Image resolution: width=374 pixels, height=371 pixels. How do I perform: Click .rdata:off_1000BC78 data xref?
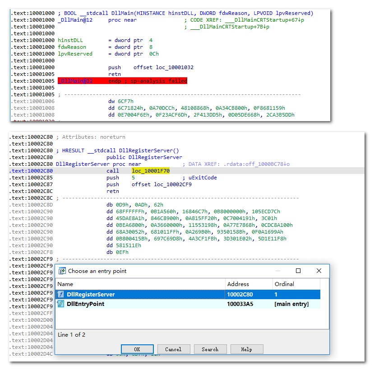tap(257, 164)
